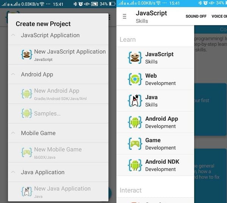227x203 pixels.
Task: Click eye comfort icon in left status bar
Action: point(87,4)
